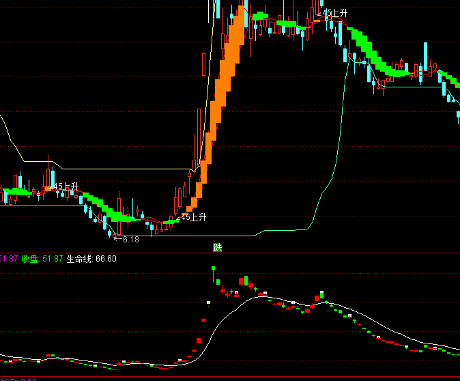Select the 收盘: 51.87 indicator label
This screenshot has width=460, height=381.
[x=42, y=259]
